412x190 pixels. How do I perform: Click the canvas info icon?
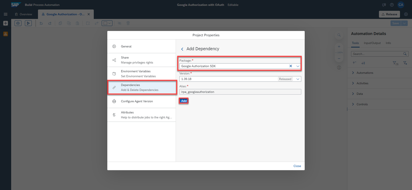click(x=339, y=68)
